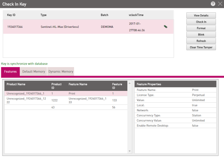This screenshot has height=158, width=224.
Task: Click the Network label in properties
Action: point(143,110)
